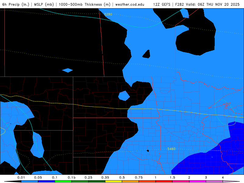Click the 0.01 legend value
Viewport: 244px width, 183px height.
click(x=21, y=178)
